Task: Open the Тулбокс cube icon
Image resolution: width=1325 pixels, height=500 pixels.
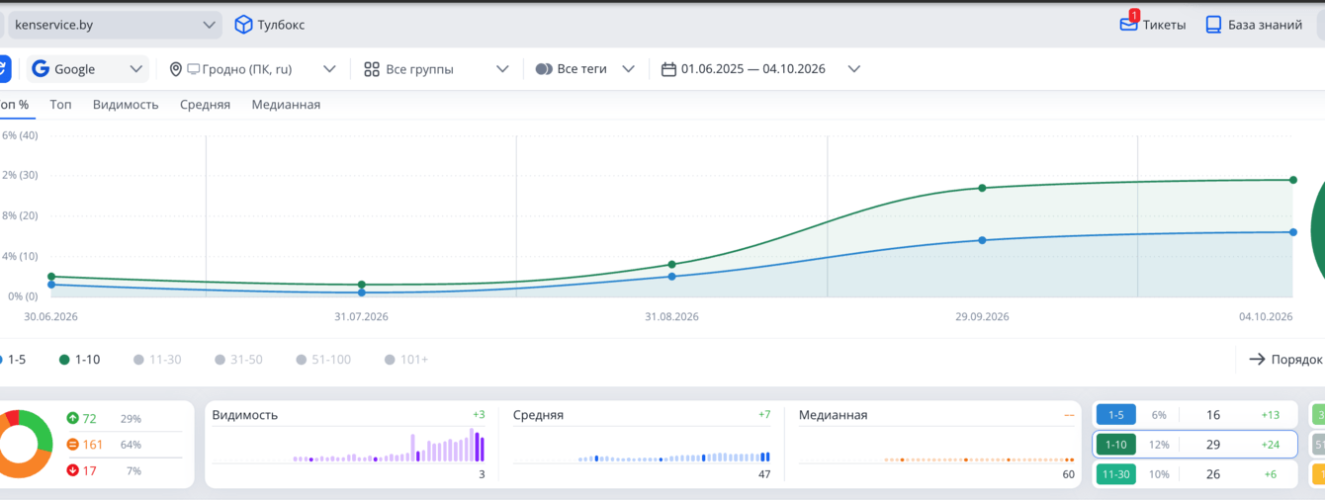Action: tap(243, 25)
